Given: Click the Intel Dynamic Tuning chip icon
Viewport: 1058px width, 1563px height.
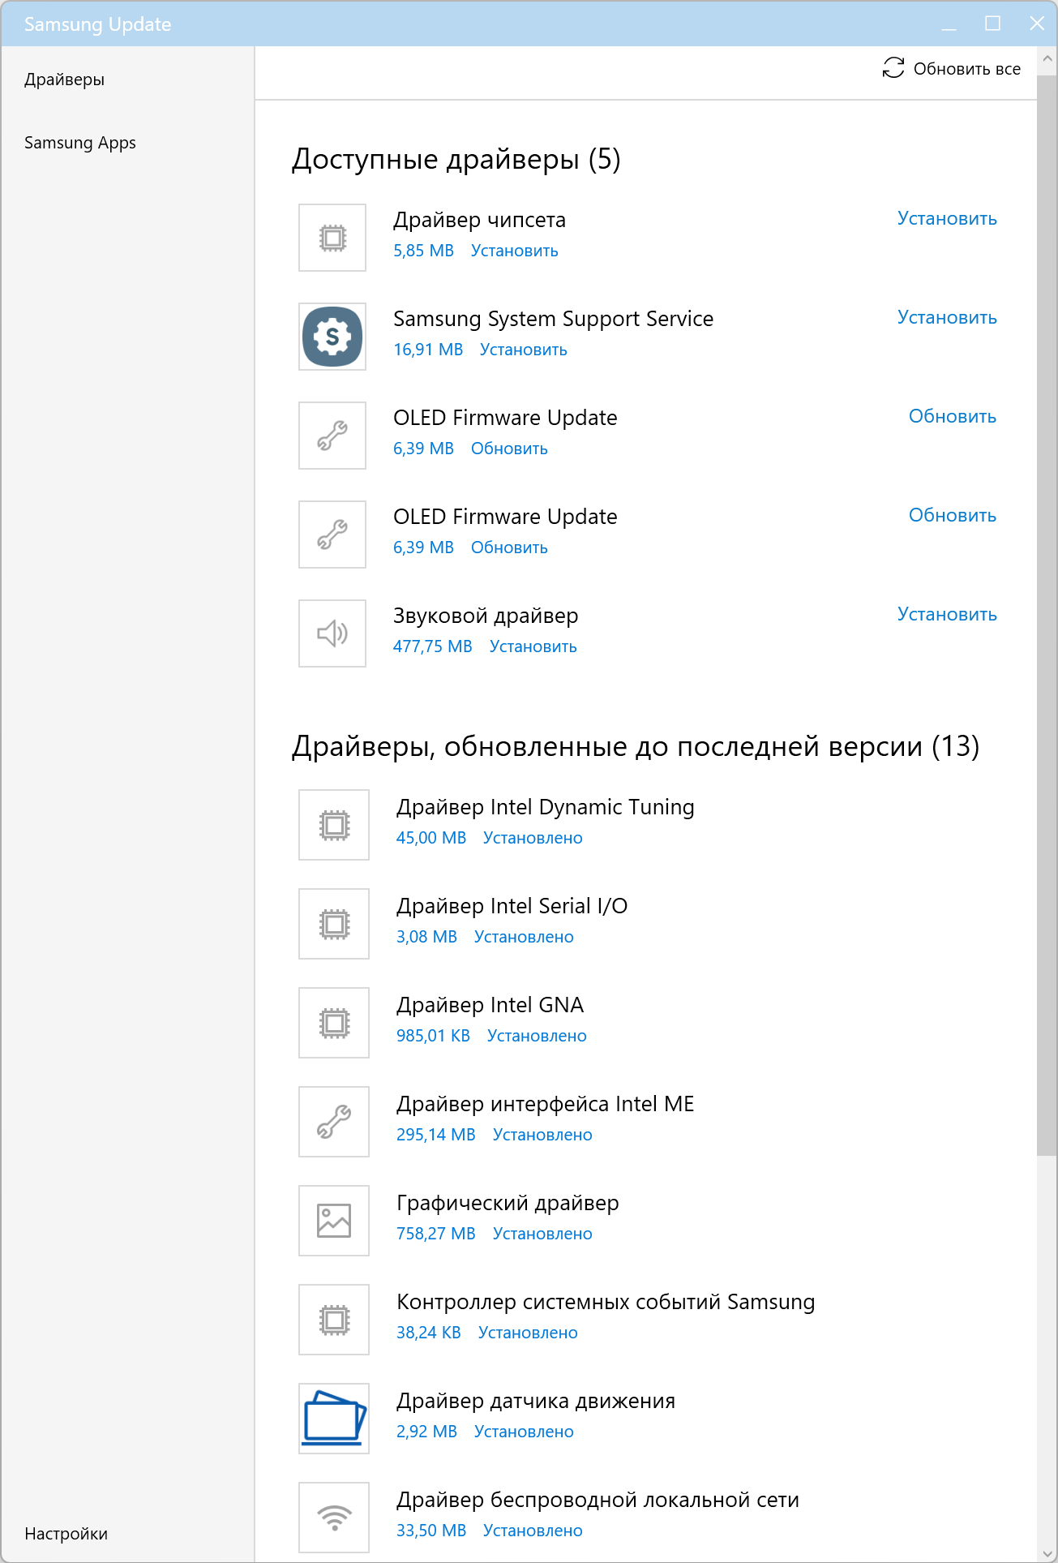Looking at the screenshot, I should [x=334, y=825].
